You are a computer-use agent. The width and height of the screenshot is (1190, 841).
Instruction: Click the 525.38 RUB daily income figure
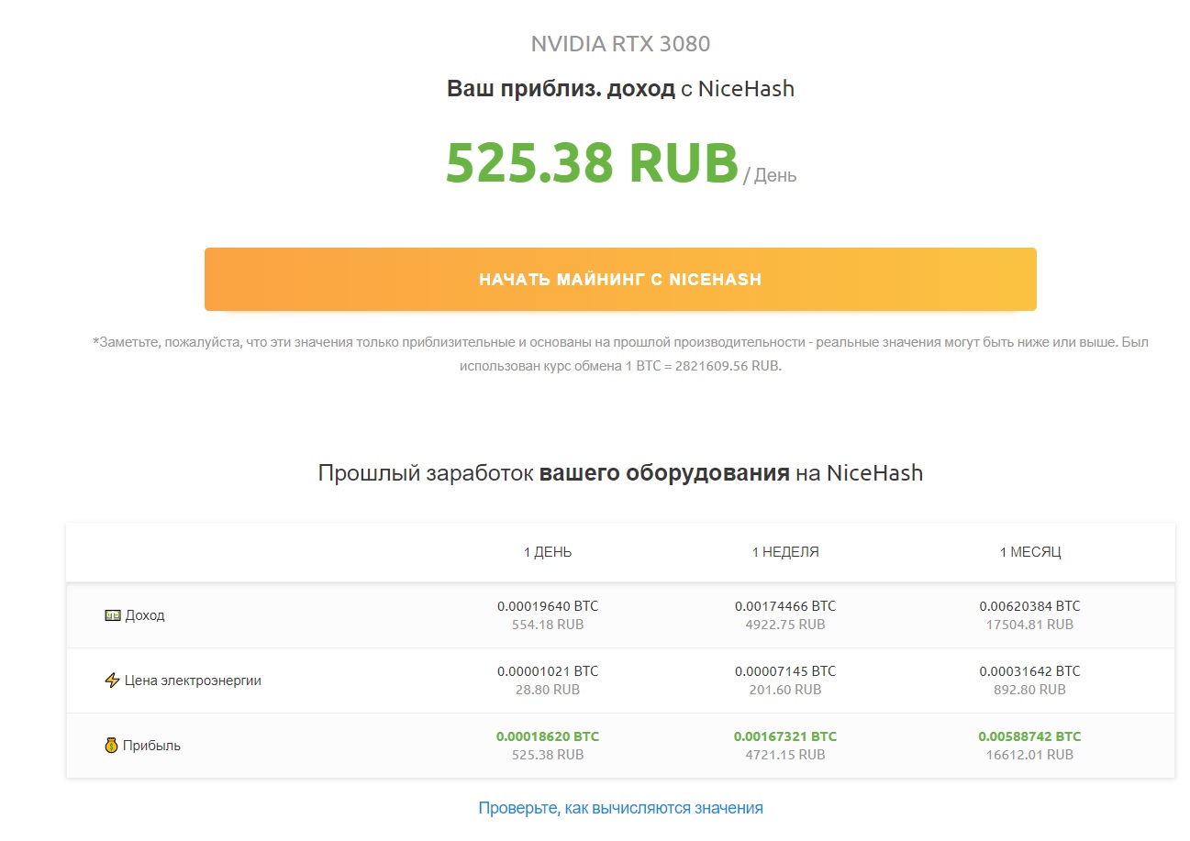point(592,162)
